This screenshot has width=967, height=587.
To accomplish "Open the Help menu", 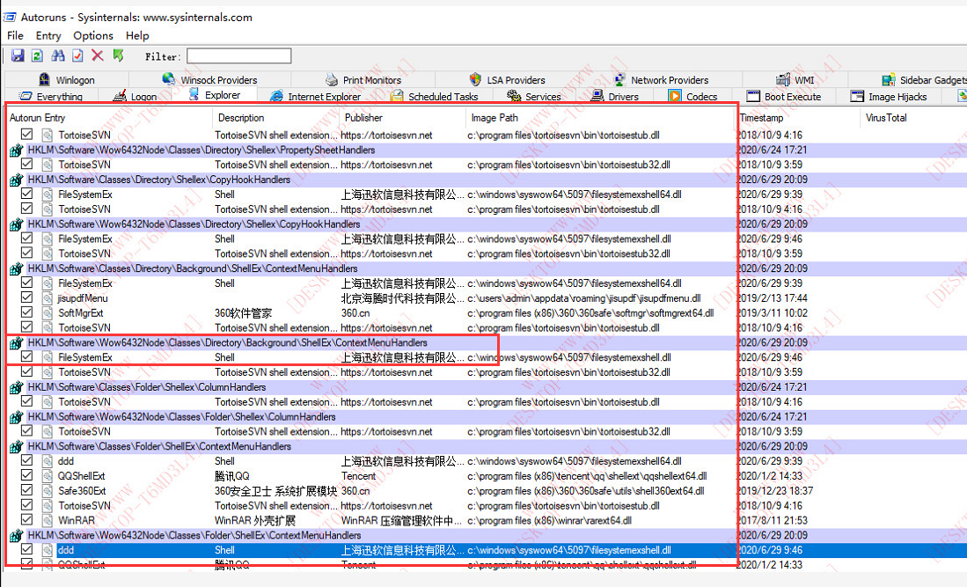I will tap(137, 36).
